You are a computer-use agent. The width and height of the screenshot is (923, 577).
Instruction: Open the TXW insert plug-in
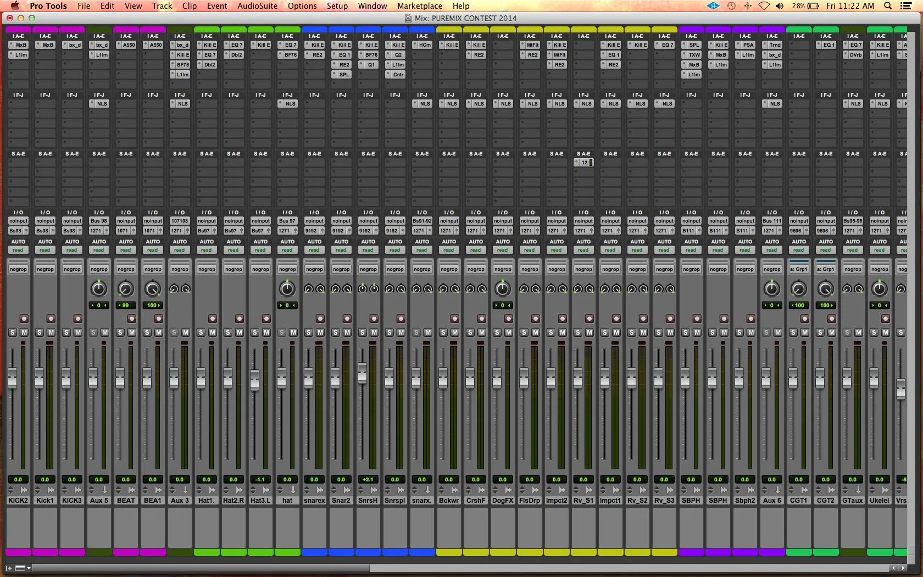tap(691, 55)
